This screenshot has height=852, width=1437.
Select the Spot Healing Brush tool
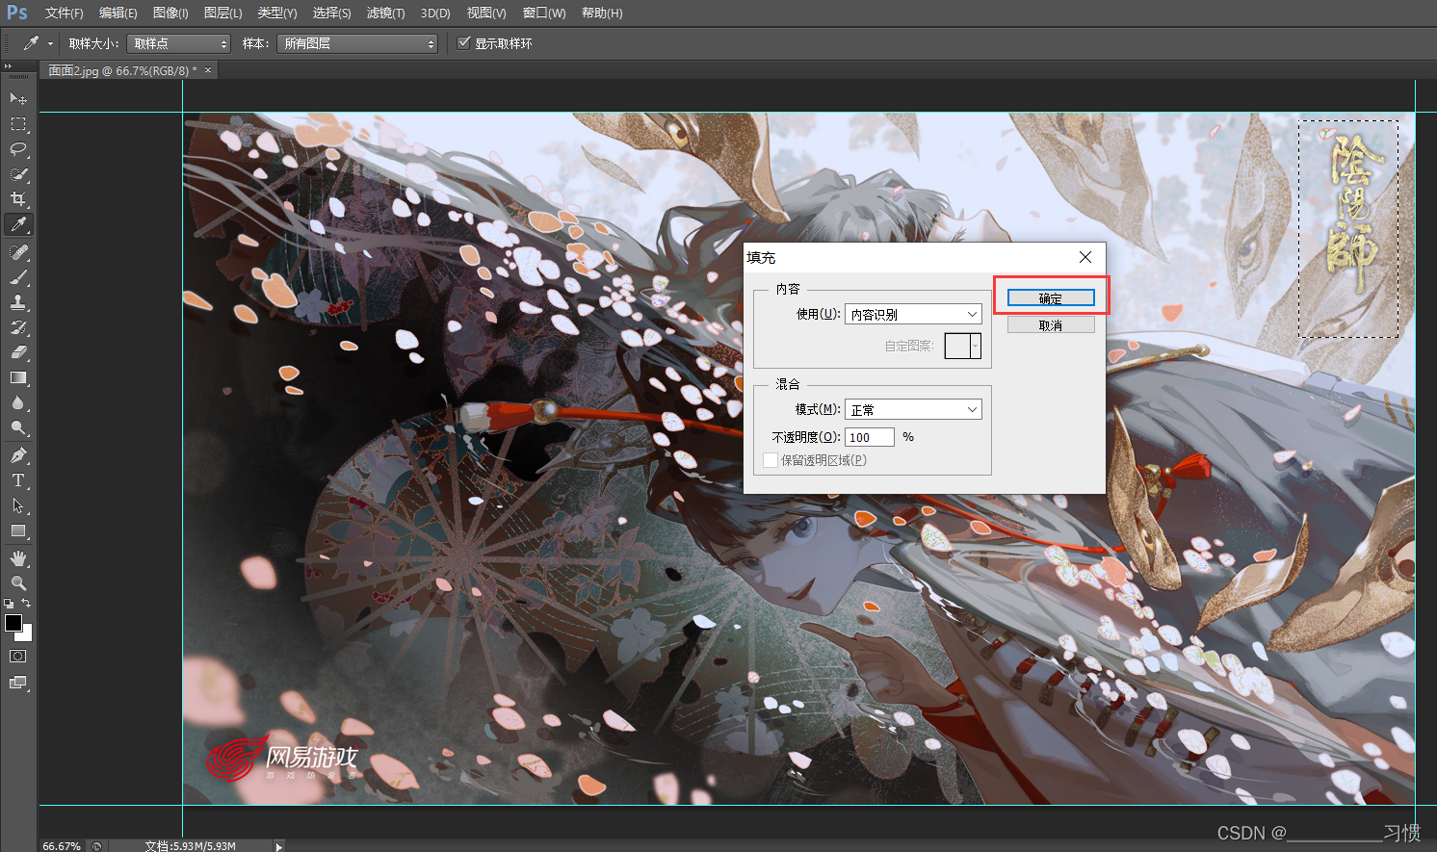(18, 252)
